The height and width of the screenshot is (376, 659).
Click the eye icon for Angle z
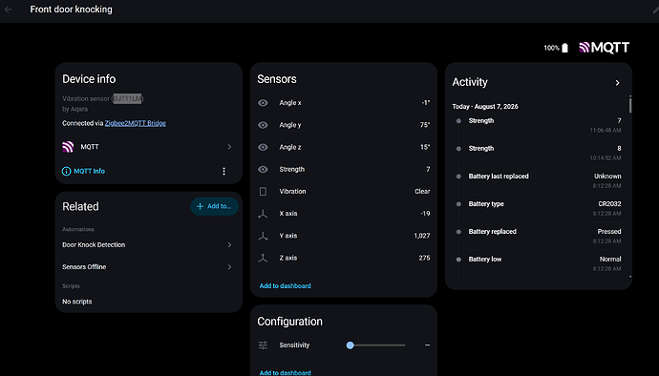(x=263, y=147)
